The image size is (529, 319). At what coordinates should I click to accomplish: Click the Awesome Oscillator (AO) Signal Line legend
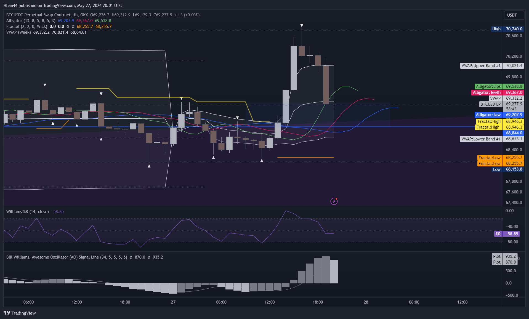coord(67,257)
